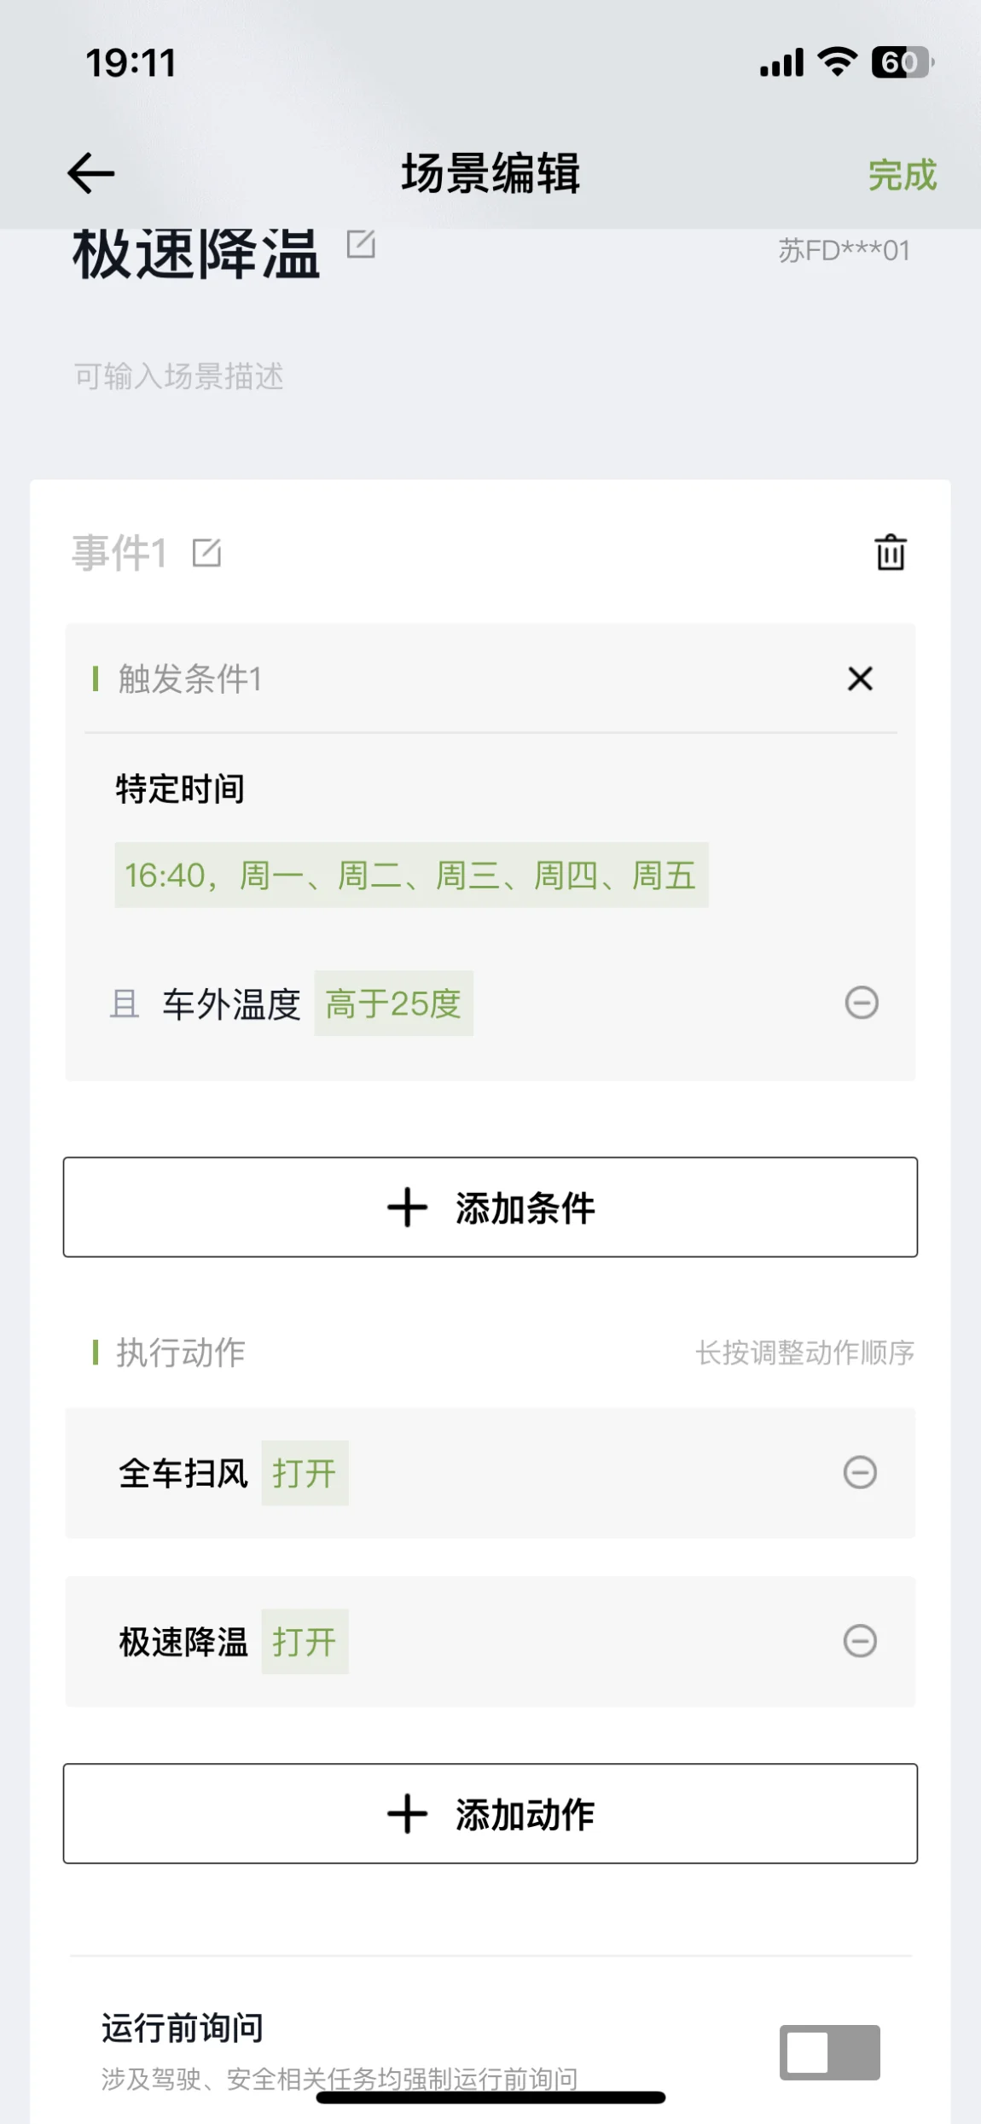Tap the 特定时间 condition label
This screenshot has height=2124, width=981.
[x=180, y=788]
